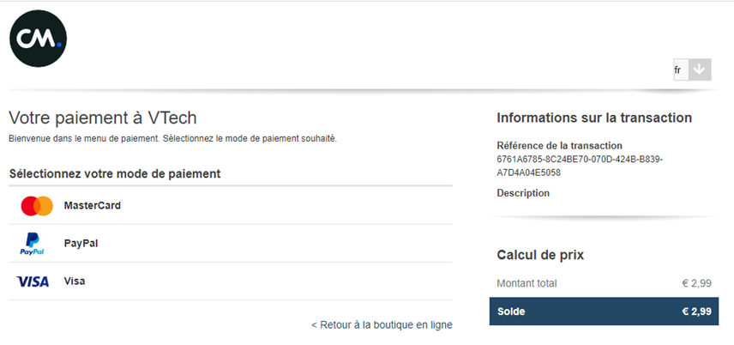Select the MasterCard logo icon
The height and width of the screenshot is (345, 734).
click(x=37, y=206)
